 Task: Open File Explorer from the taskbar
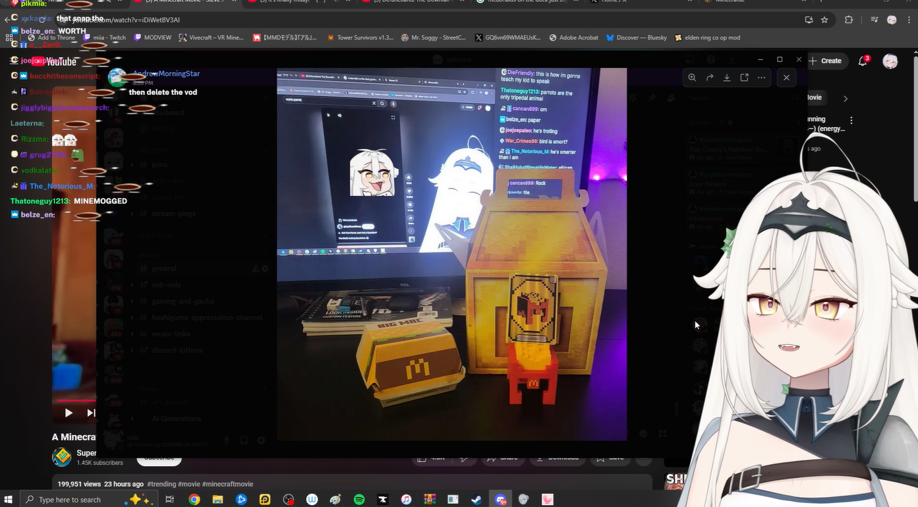[217, 499]
